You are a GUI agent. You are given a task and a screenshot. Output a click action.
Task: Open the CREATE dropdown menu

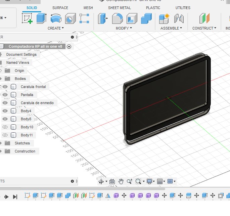55,28
